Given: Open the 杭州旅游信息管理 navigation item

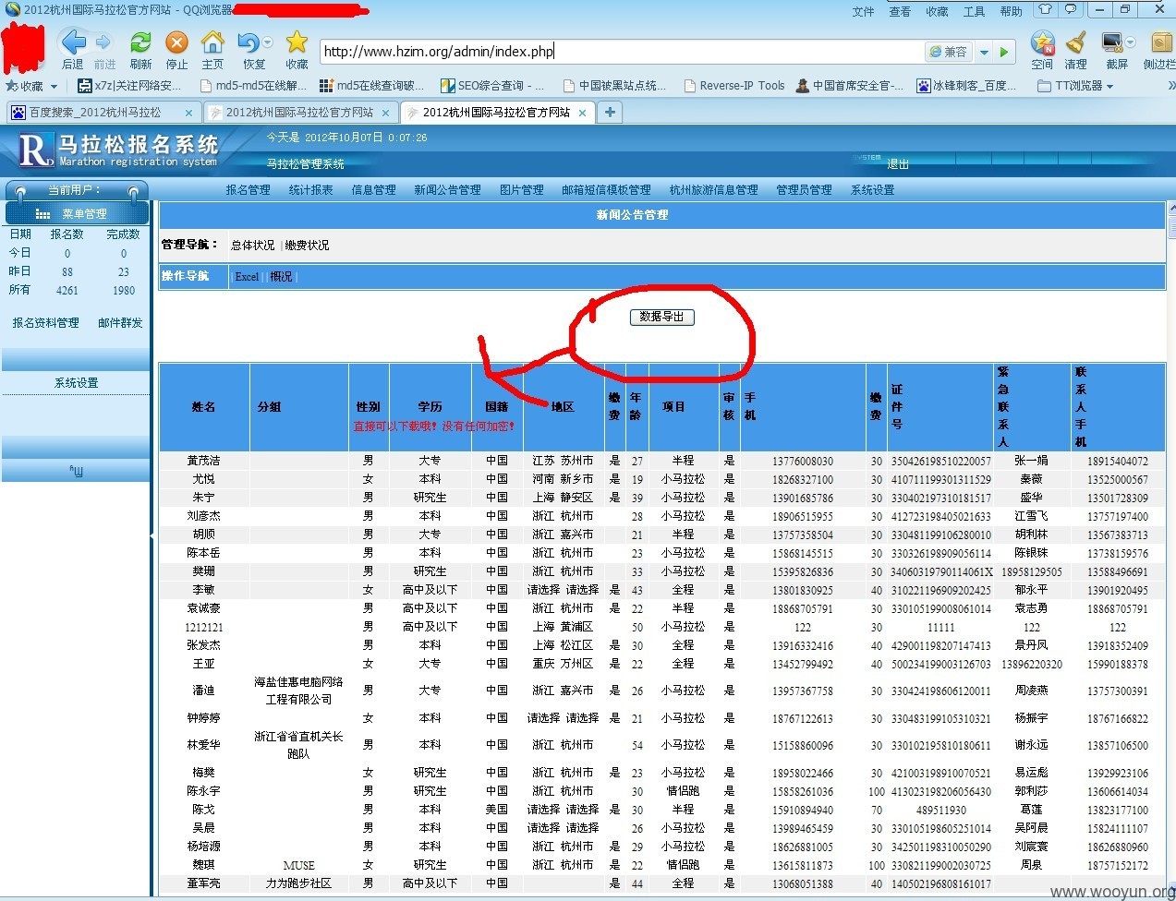Looking at the screenshot, I should (713, 189).
